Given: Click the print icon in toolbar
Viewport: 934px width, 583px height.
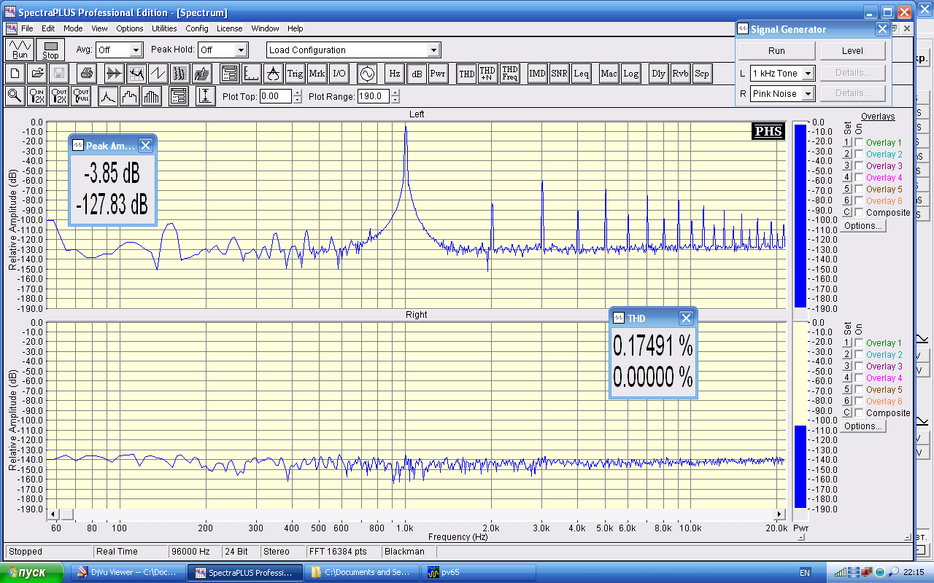Looking at the screenshot, I should point(87,74).
